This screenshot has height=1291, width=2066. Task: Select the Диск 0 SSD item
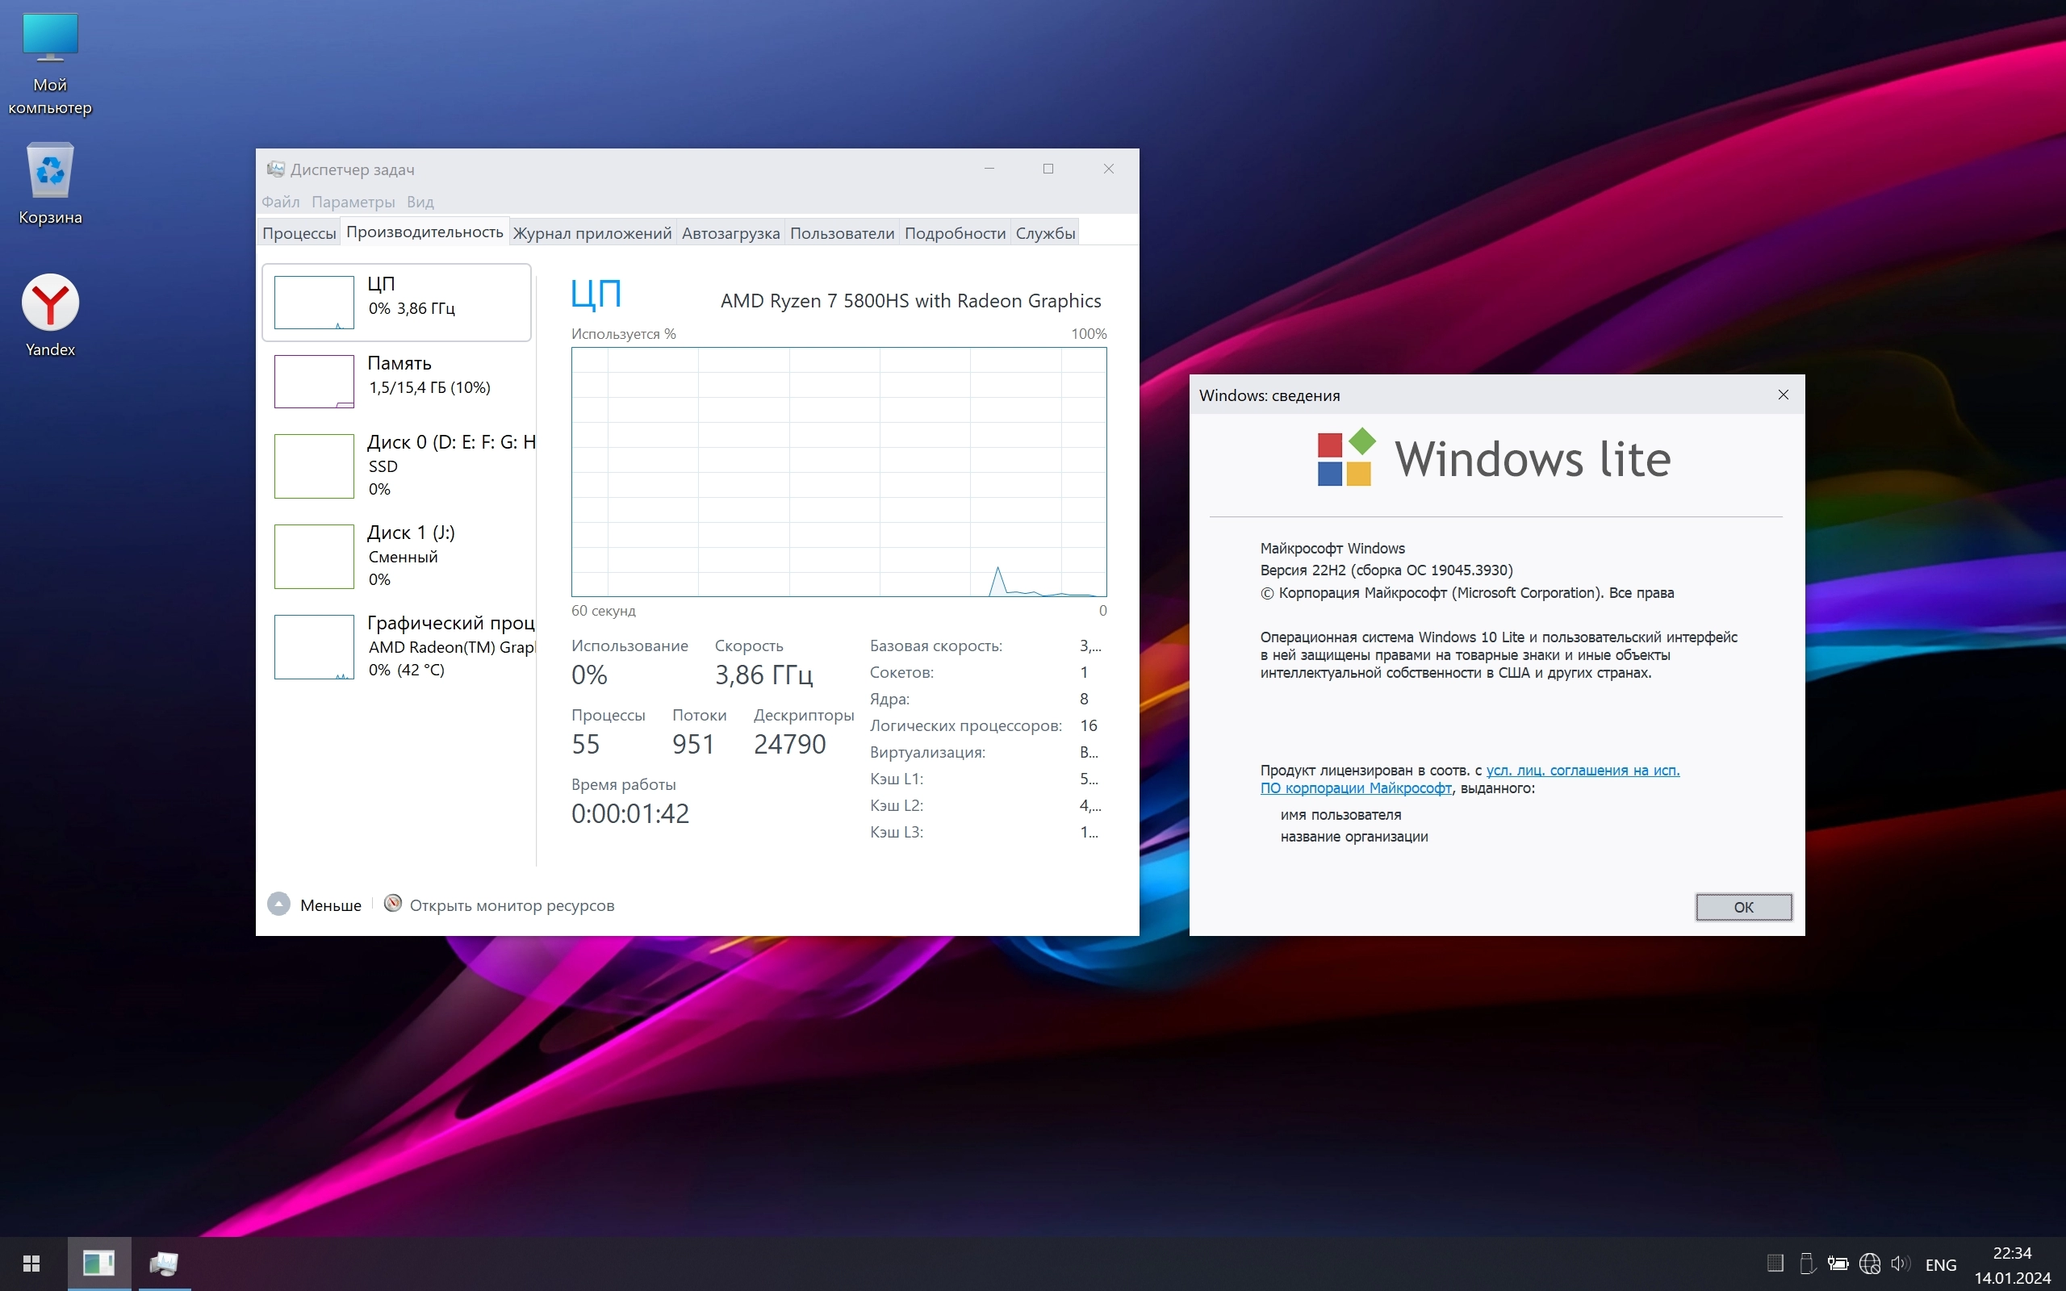pos(397,466)
